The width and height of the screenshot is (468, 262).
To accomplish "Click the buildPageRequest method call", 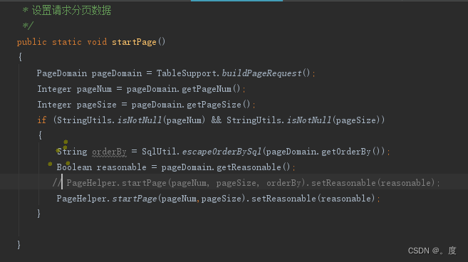I will [x=261, y=73].
